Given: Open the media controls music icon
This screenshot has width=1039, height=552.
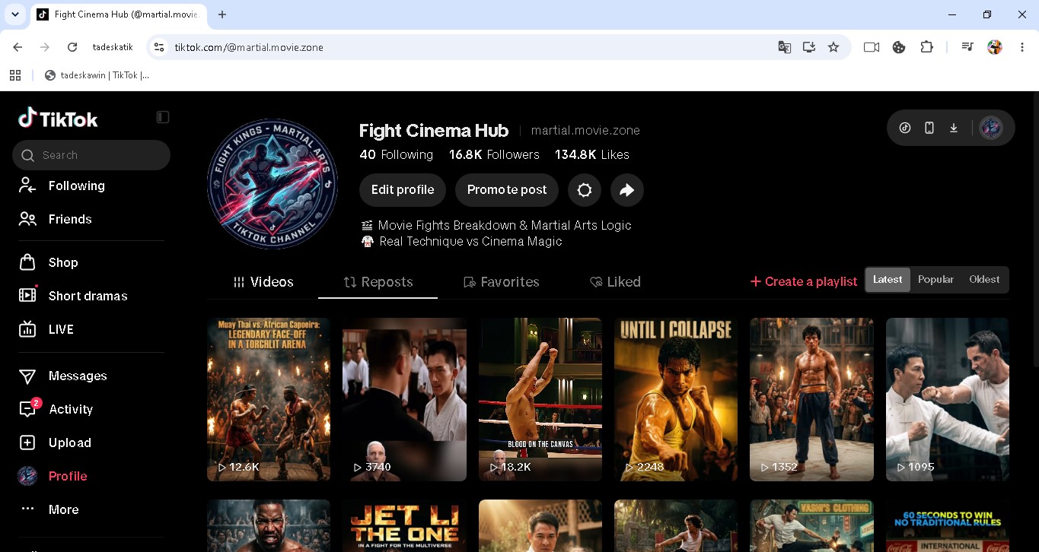Looking at the screenshot, I should pos(967,47).
